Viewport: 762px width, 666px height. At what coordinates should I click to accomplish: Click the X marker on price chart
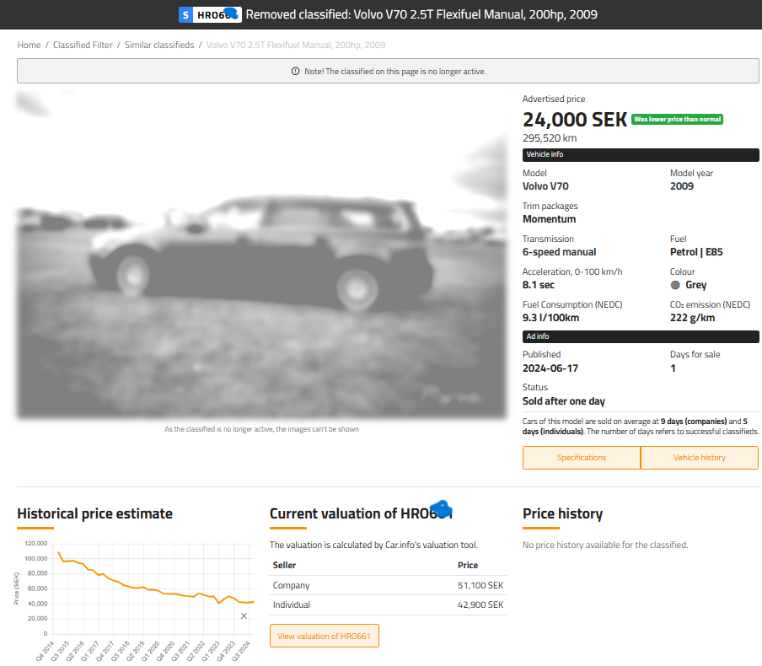pyautogui.click(x=244, y=616)
